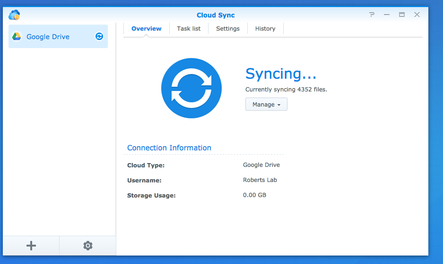This screenshot has width=443, height=264.
Task: Close the Cloud Sync window
Action: pyautogui.click(x=417, y=15)
